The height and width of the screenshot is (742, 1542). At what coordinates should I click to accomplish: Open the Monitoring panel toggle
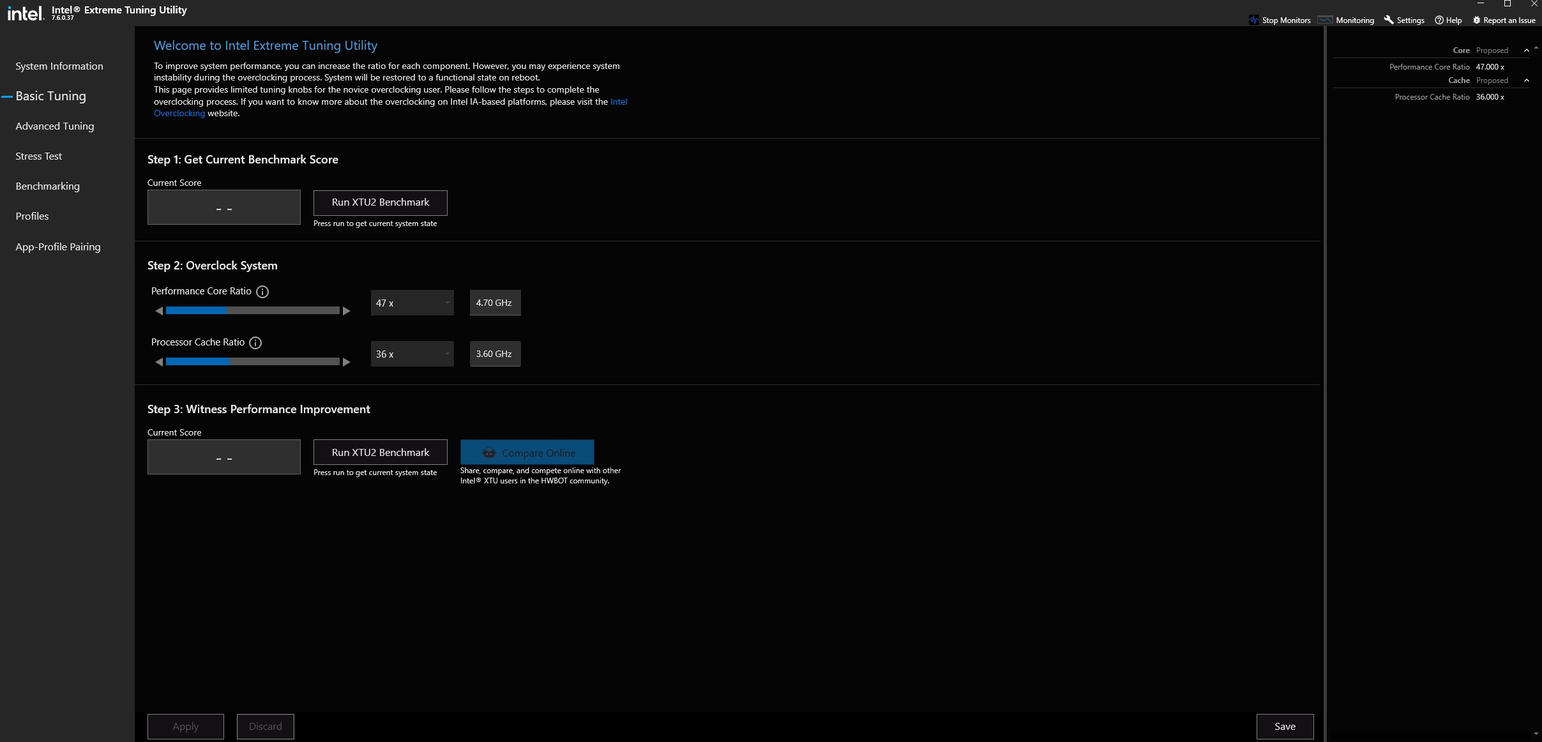tap(1346, 20)
